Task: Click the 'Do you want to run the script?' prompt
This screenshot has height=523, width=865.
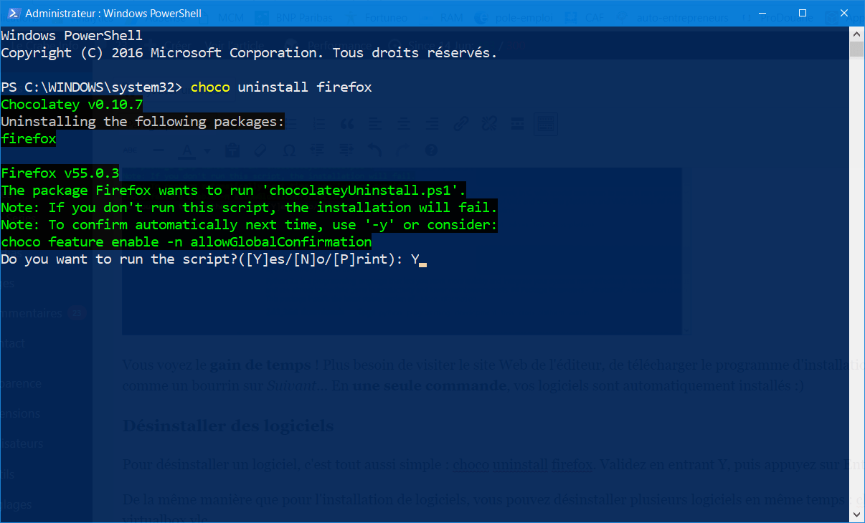Action: (x=119, y=259)
